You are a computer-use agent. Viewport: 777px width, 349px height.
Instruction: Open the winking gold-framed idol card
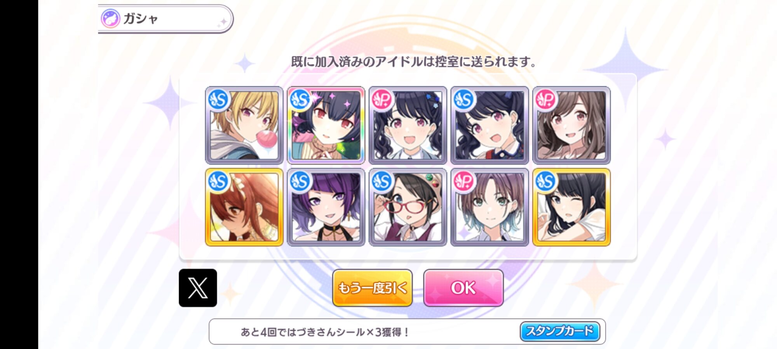(x=571, y=207)
